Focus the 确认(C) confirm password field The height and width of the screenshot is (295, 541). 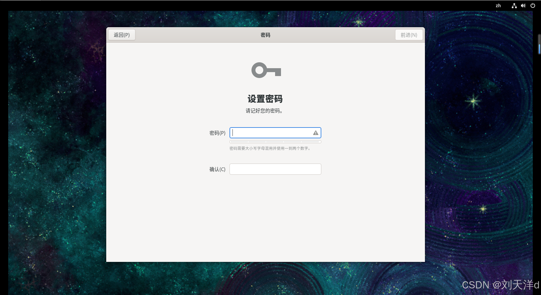click(x=275, y=169)
